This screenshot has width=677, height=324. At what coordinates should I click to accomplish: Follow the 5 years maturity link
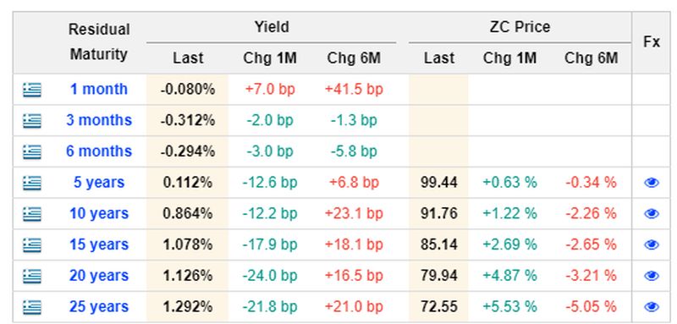99,183
